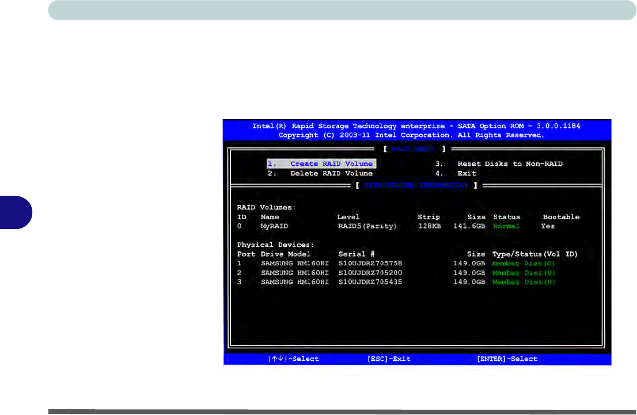Select the MyRAID volume name
This screenshot has width=637, height=415.
pyautogui.click(x=274, y=226)
